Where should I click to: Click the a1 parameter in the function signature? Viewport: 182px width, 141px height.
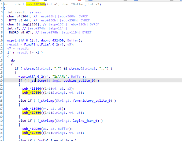click(56, 4)
